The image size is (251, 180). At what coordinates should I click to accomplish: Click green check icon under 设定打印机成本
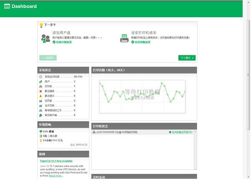point(133,42)
